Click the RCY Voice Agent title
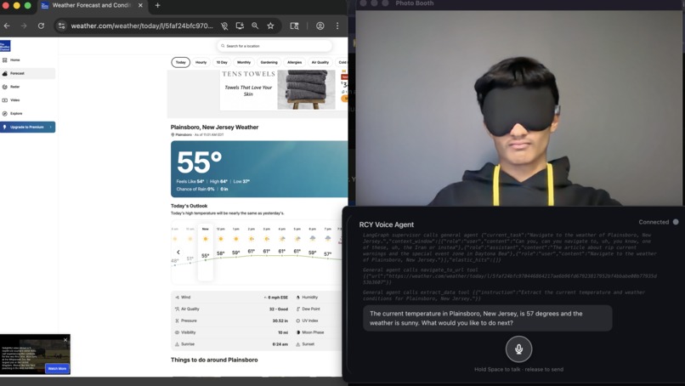Image resolution: width=685 pixels, height=386 pixels. tap(386, 224)
